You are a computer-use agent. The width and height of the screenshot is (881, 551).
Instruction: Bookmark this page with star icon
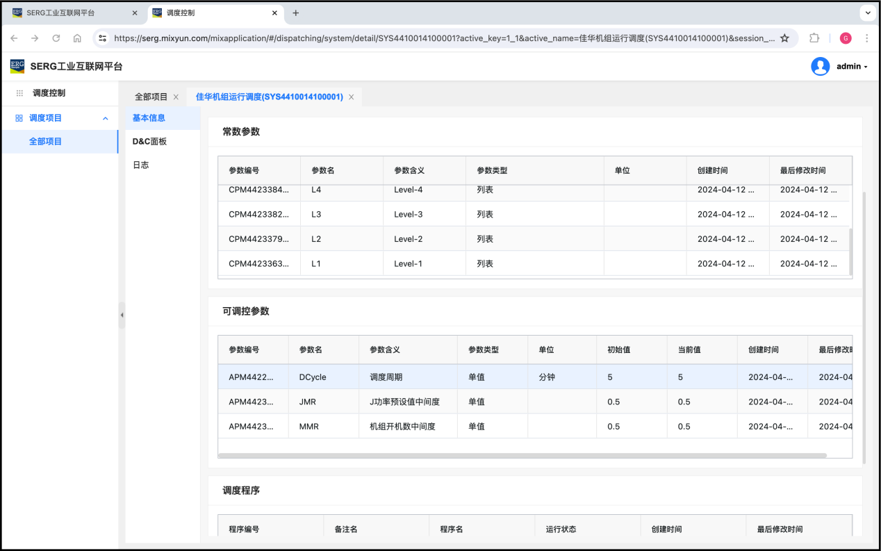[x=784, y=38]
